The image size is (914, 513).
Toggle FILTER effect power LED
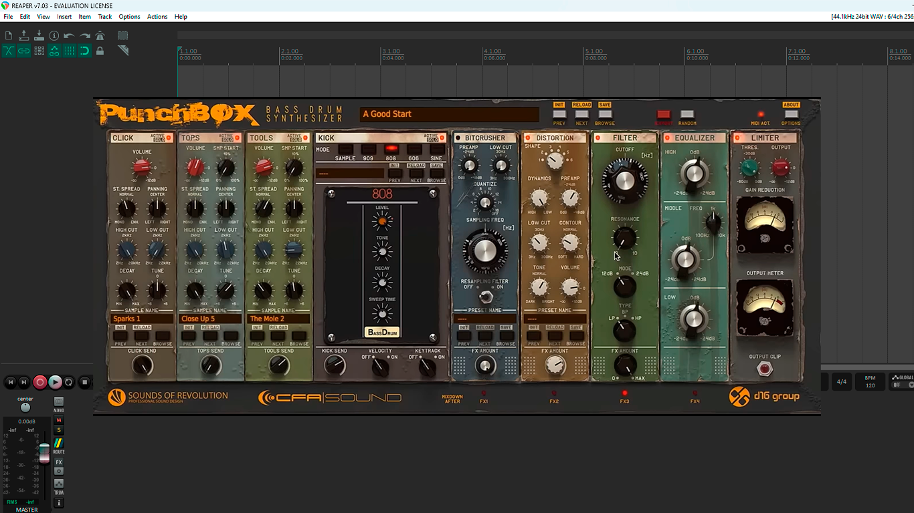(x=598, y=138)
